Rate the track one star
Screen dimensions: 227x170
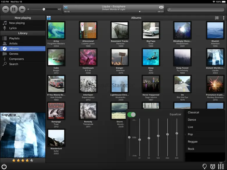(14, 160)
